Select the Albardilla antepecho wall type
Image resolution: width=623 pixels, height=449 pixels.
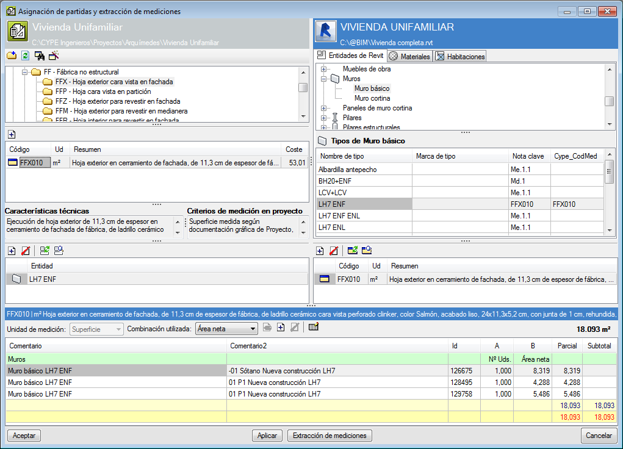(x=460, y=170)
